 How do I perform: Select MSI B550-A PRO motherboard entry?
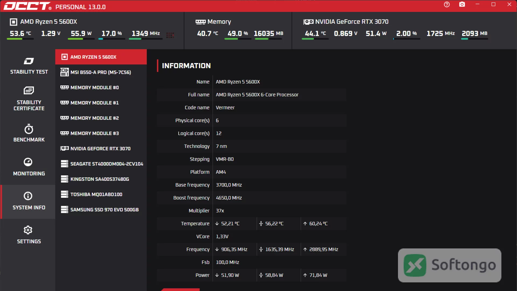[101, 72]
